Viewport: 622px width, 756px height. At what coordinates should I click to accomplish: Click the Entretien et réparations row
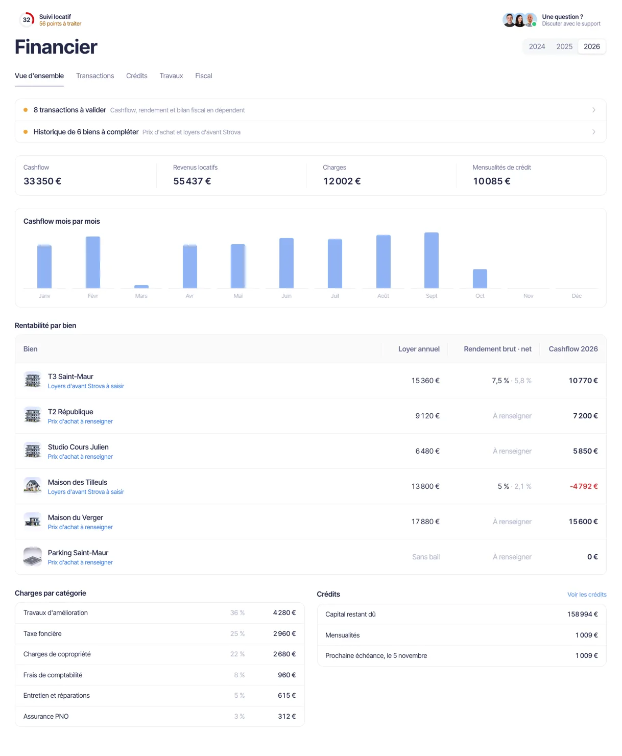[160, 696]
